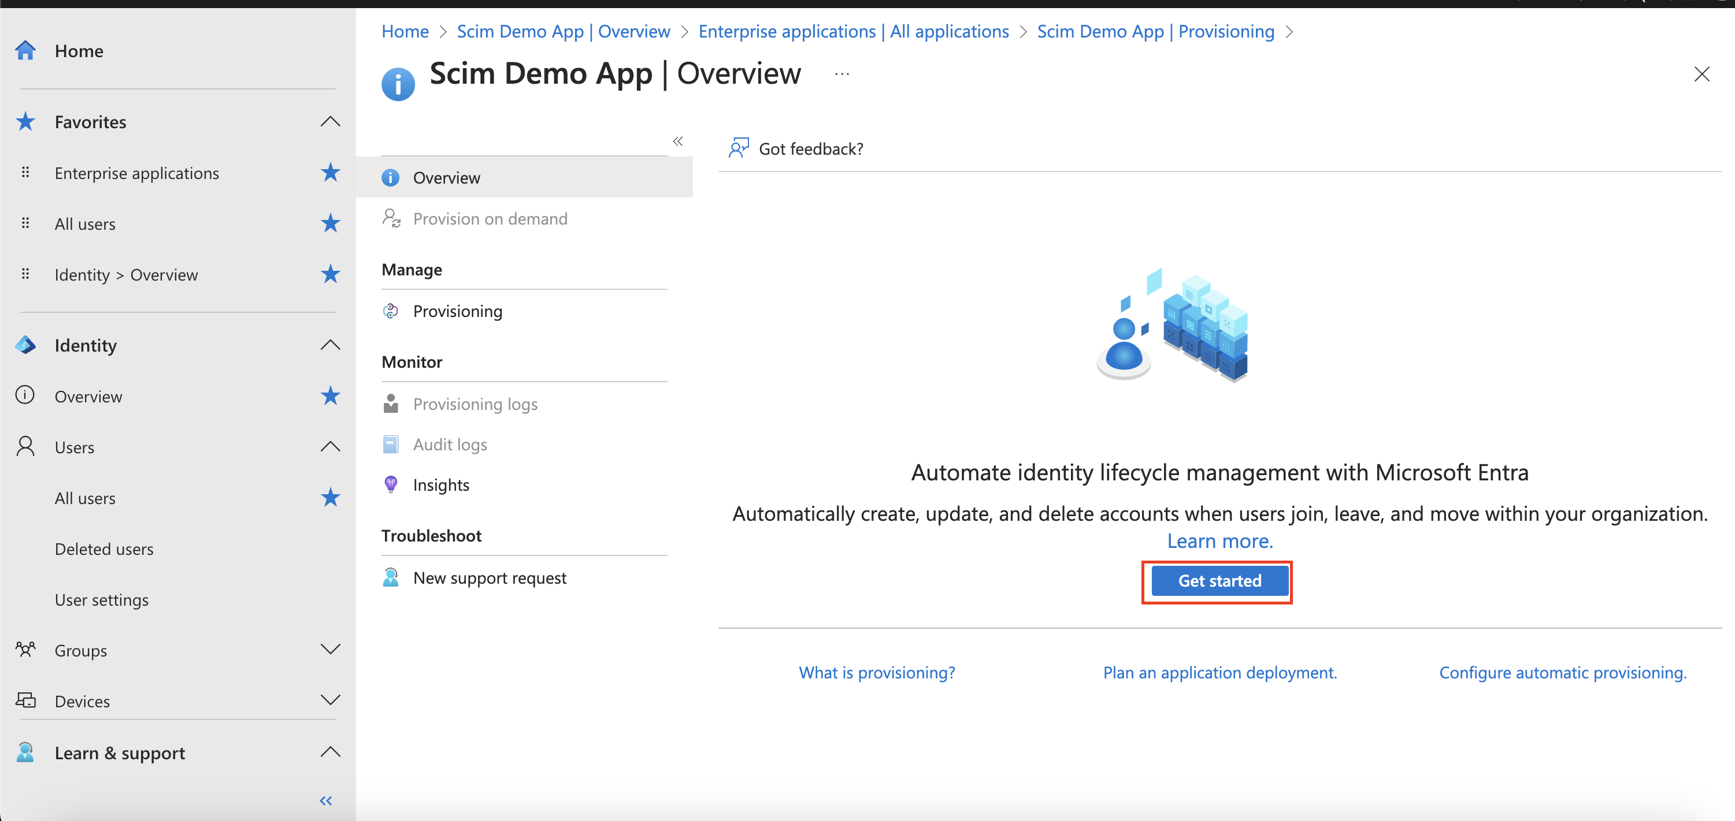Toggle the favorite star for Identity > Overview
1735x821 pixels.
(x=330, y=274)
